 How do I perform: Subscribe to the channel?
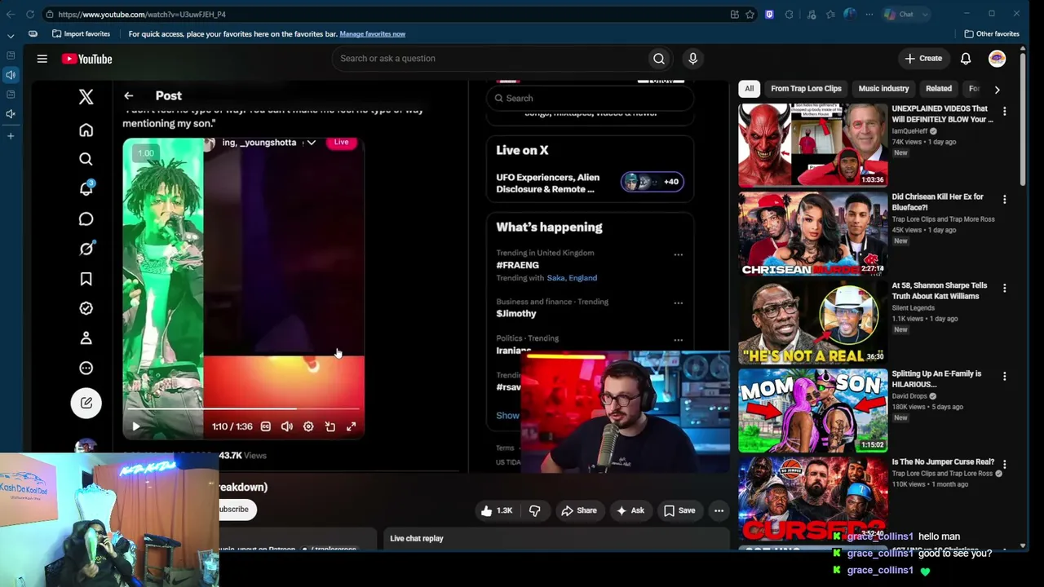tap(236, 510)
